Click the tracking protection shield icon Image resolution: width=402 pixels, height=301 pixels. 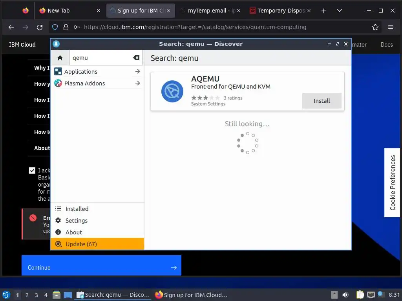point(55,27)
